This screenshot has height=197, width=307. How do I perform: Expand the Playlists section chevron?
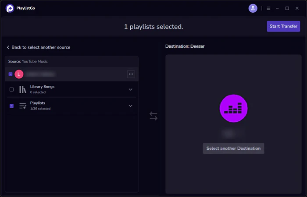coord(130,106)
